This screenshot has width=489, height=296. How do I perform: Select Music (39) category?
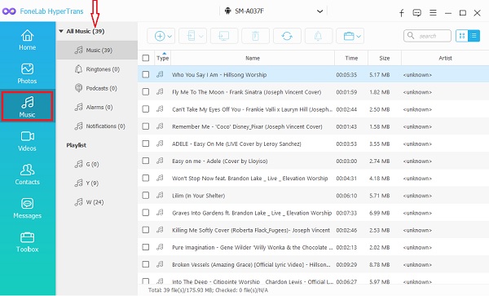point(97,51)
